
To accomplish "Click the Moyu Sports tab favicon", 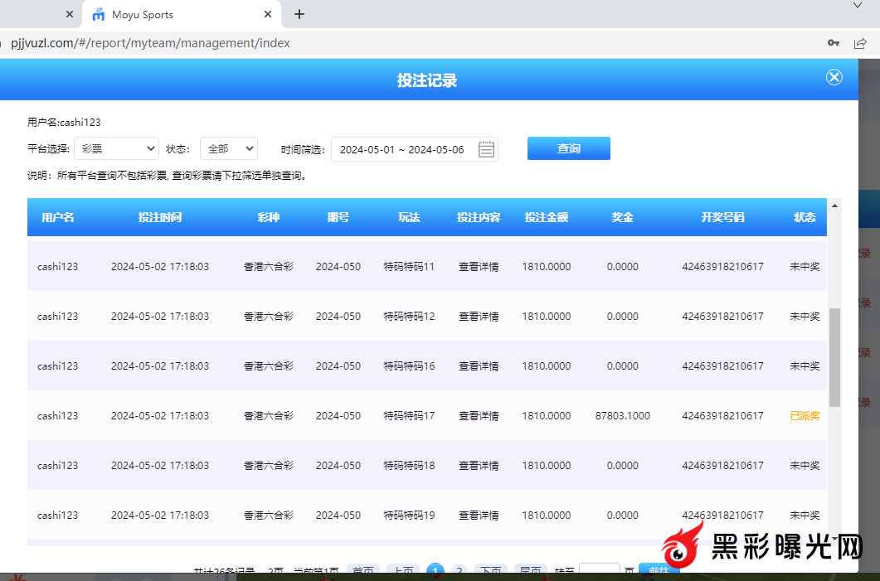I will [99, 15].
